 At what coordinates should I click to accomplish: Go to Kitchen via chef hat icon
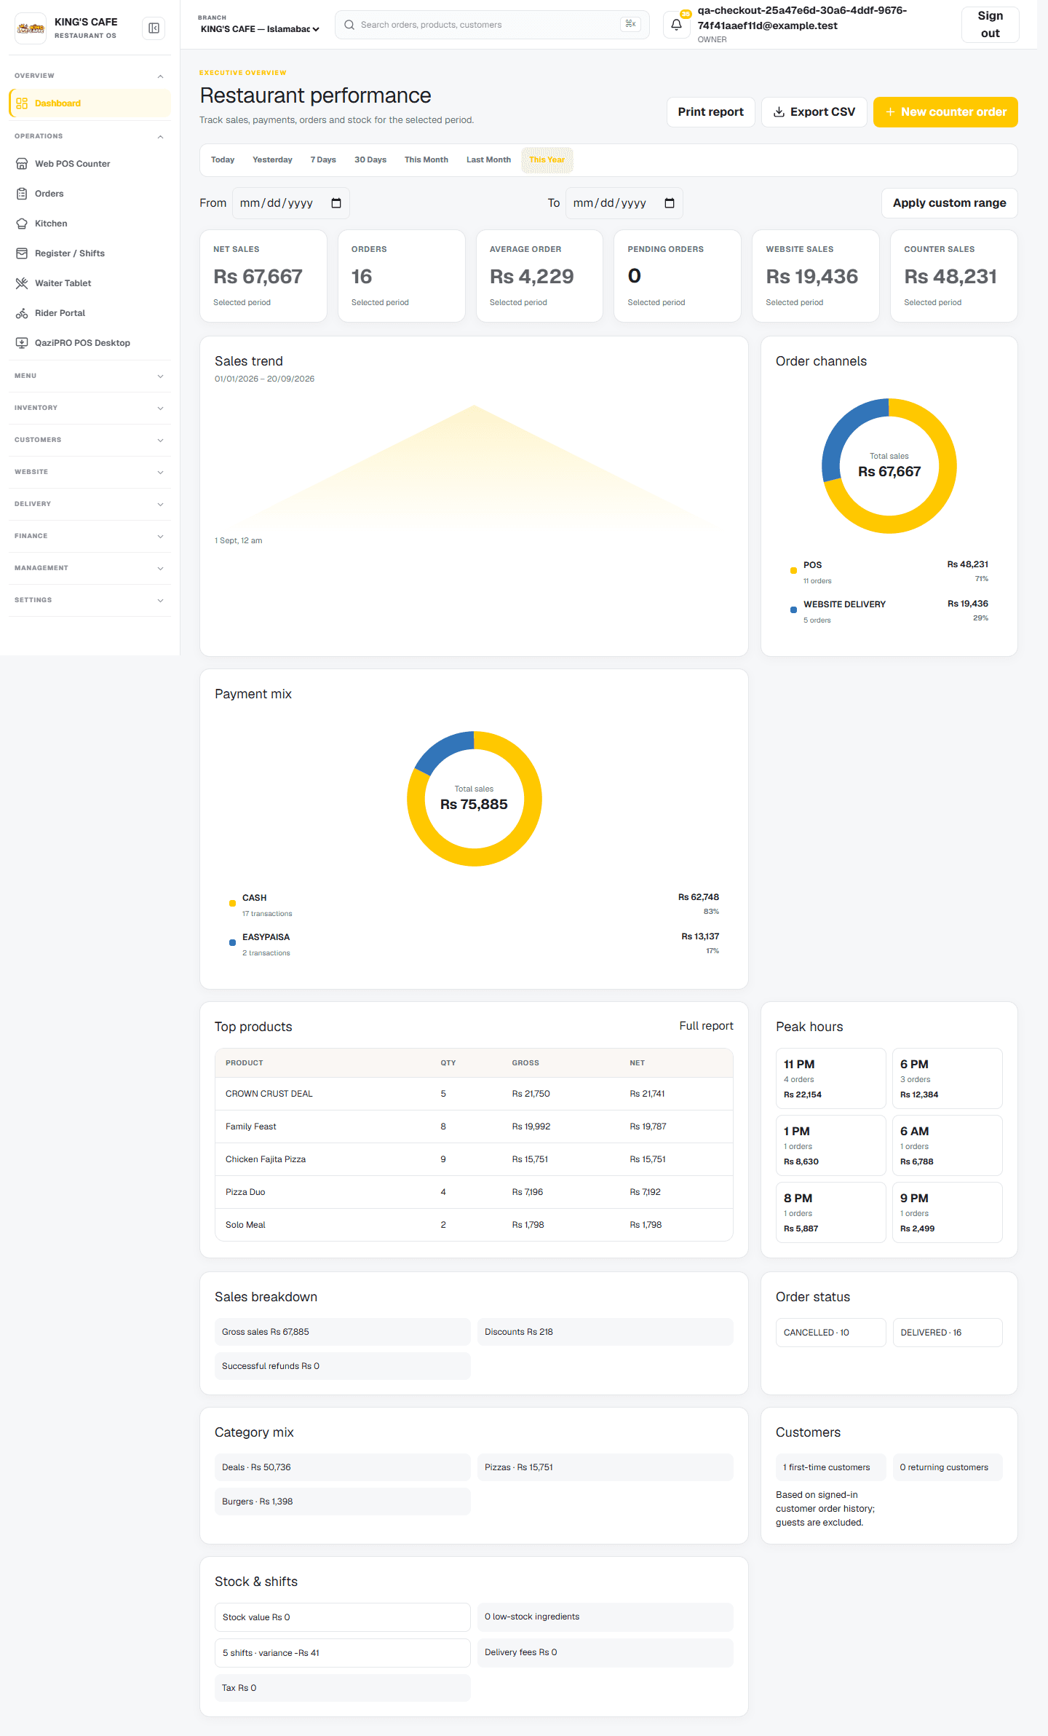22,224
